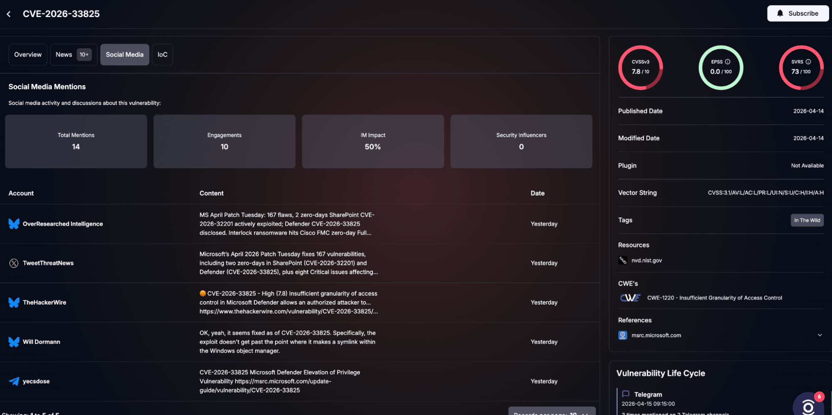The image size is (832, 415).
Task: Open Will Dormann account
Action: (x=42, y=342)
